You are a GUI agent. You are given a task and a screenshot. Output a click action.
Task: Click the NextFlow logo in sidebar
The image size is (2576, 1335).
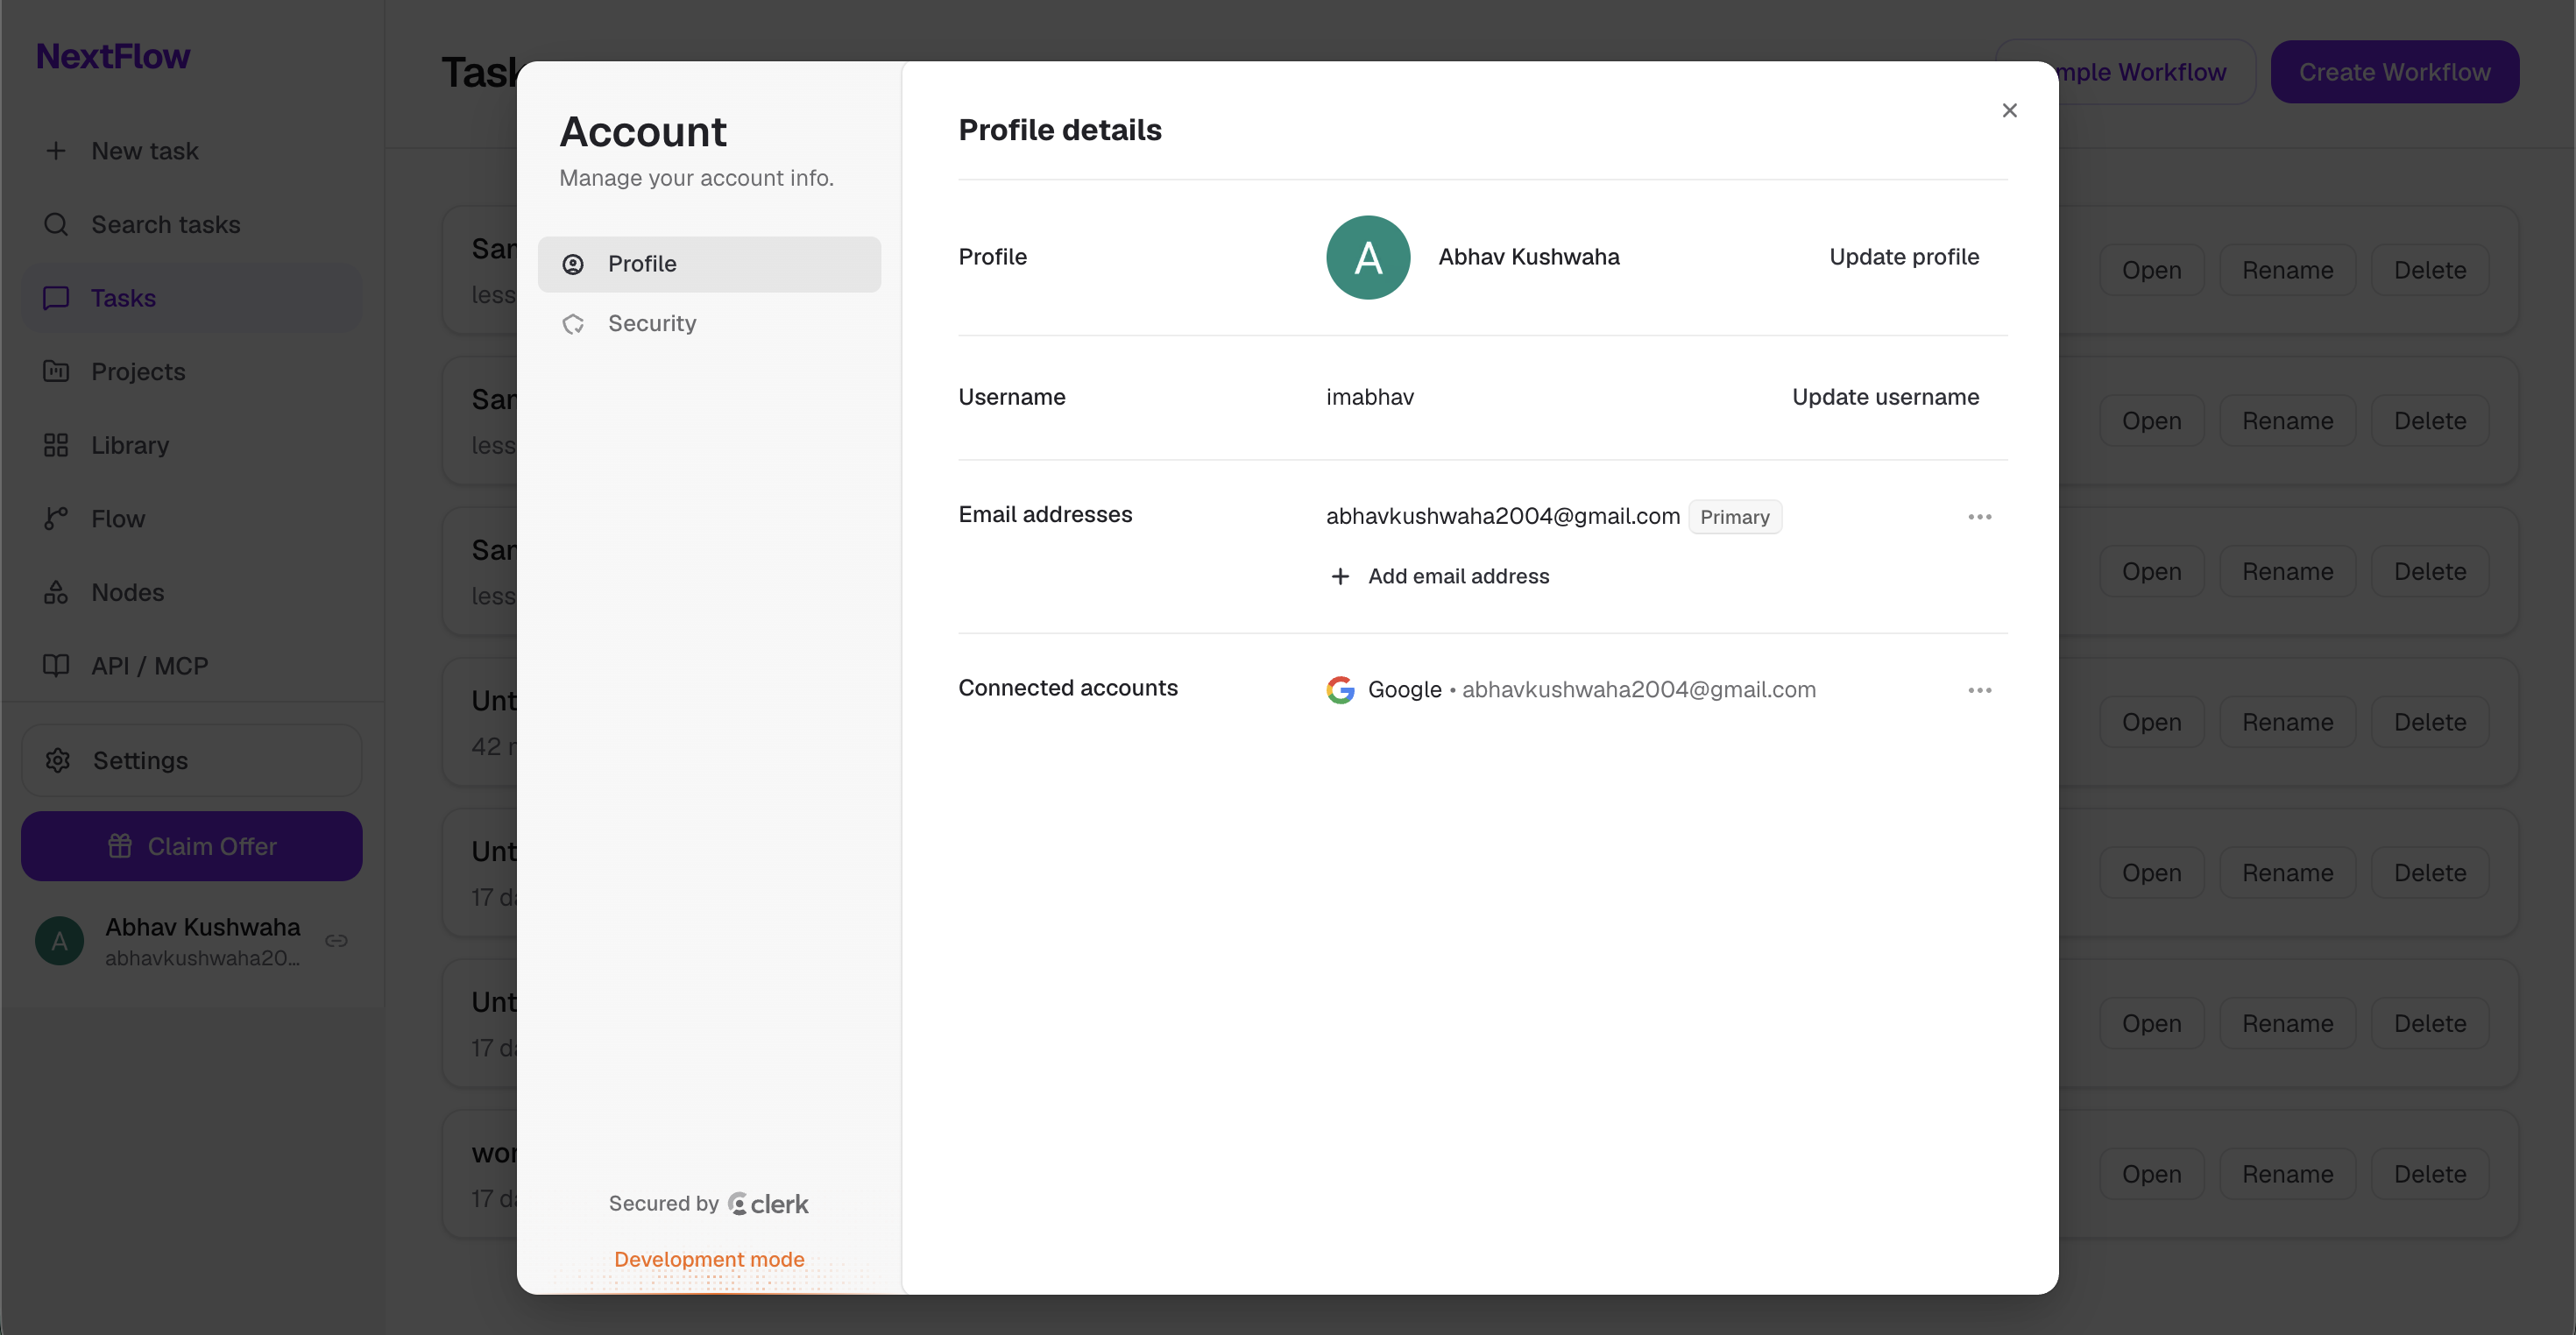[113, 56]
